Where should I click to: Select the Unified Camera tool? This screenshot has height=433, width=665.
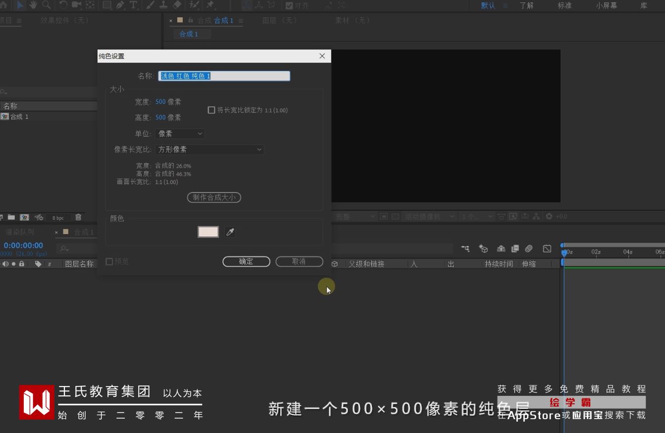[x=77, y=5]
